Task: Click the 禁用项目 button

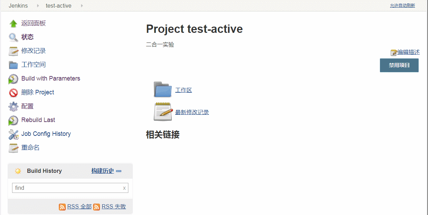Action: pyautogui.click(x=399, y=65)
